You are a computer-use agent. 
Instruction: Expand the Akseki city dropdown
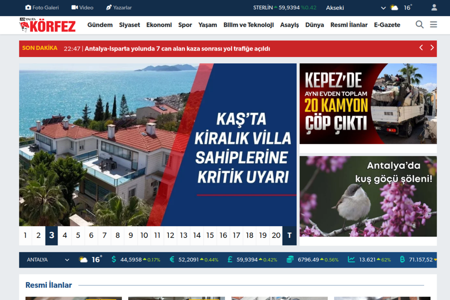[383, 8]
